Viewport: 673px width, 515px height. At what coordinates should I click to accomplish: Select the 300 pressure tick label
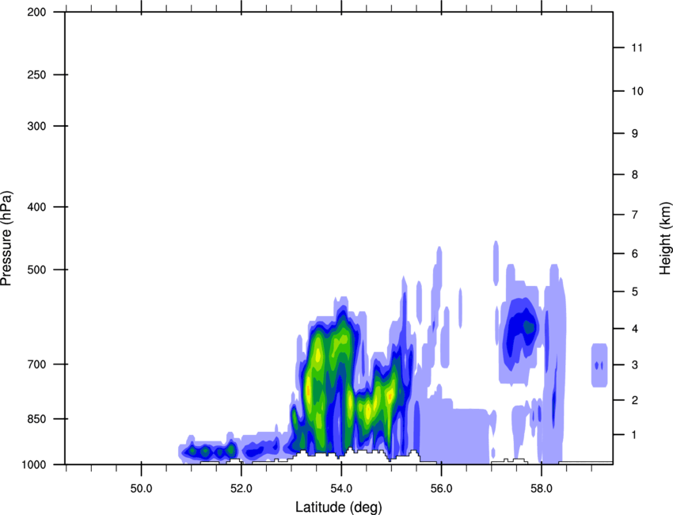pos(36,126)
